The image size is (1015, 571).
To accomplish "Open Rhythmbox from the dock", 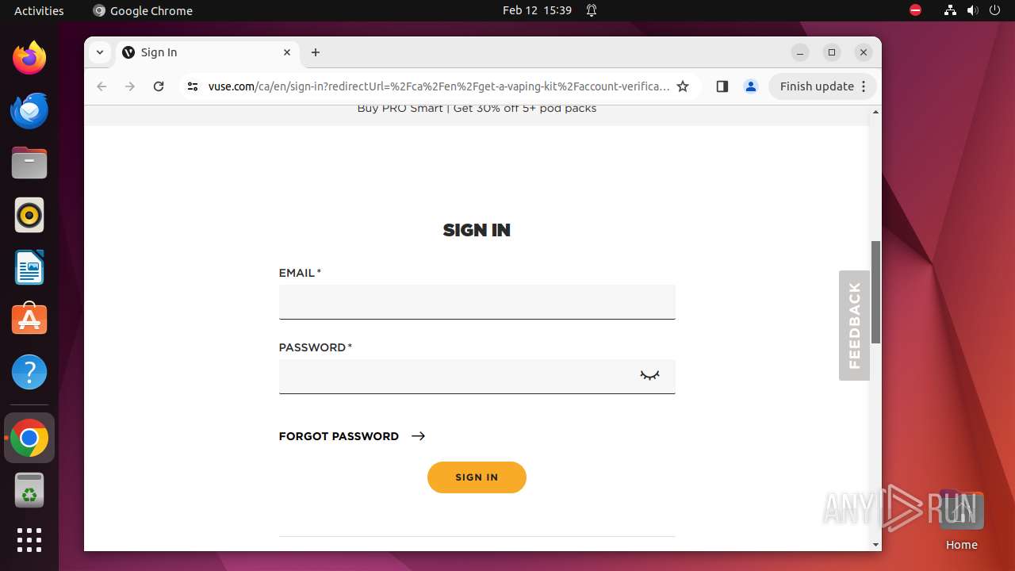I will coord(29,215).
